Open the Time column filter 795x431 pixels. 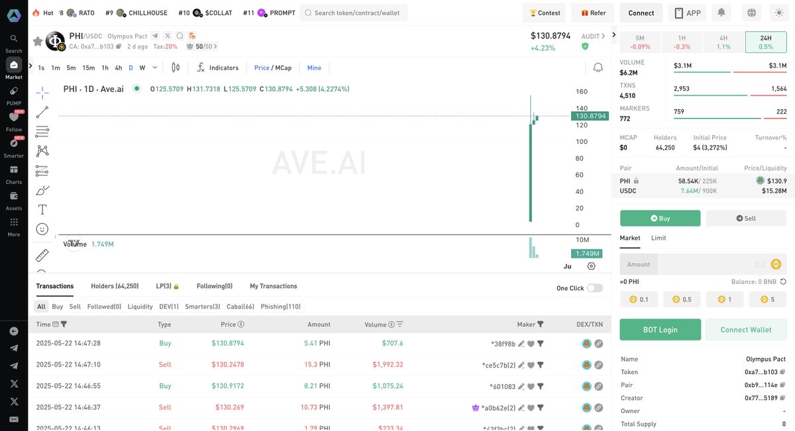coord(64,324)
